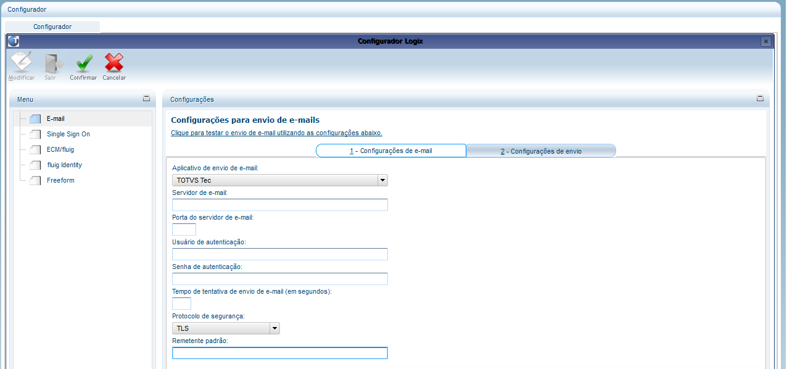Click the heading "Configurações para envio de e-mails"

click(x=245, y=120)
